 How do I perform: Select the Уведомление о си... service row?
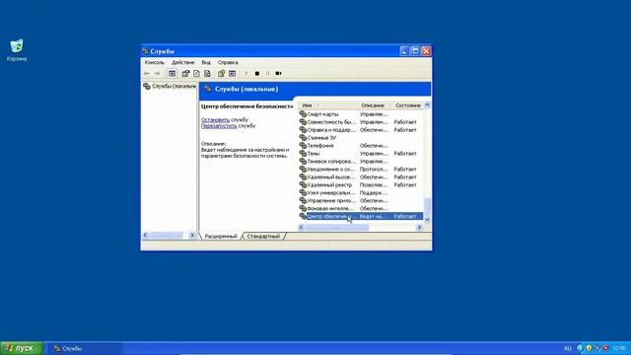(x=361, y=169)
